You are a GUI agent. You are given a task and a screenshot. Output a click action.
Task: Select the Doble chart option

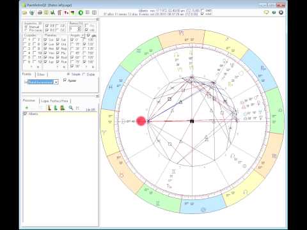tap(88, 74)
